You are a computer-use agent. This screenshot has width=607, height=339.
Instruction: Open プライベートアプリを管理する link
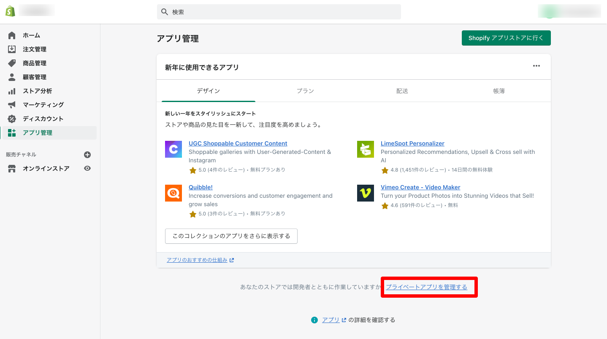[x=426, y=287]
